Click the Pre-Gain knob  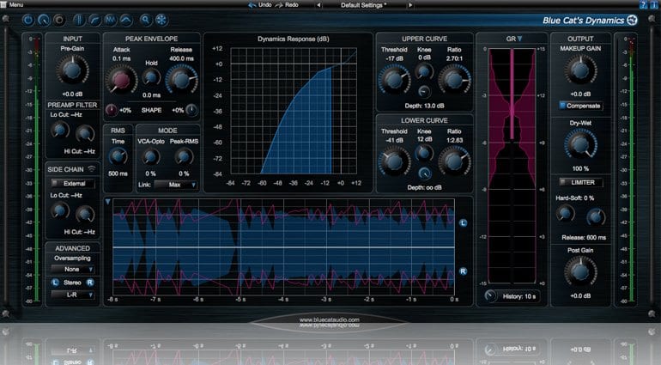pyautogui.click(x=72, y=70)
